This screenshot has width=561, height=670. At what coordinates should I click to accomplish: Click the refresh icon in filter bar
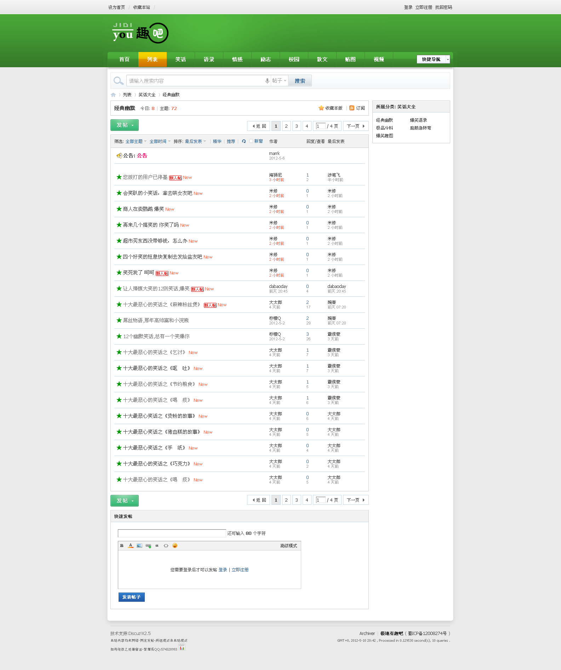[x=244, y=141]
